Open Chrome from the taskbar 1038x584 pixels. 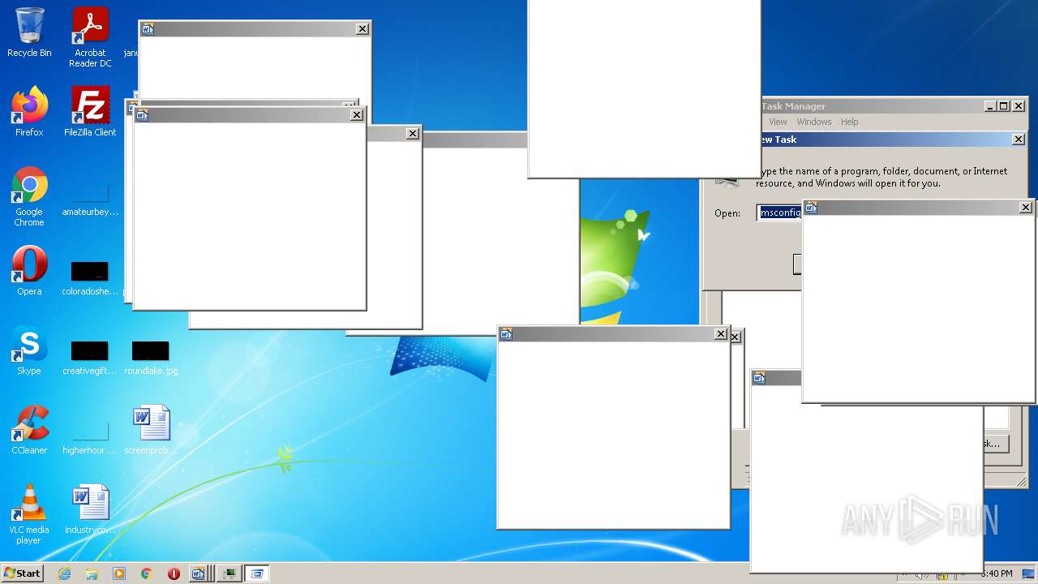tap(147, 573)
